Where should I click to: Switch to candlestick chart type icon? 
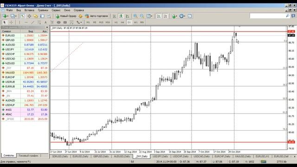[x=121, y=16]
